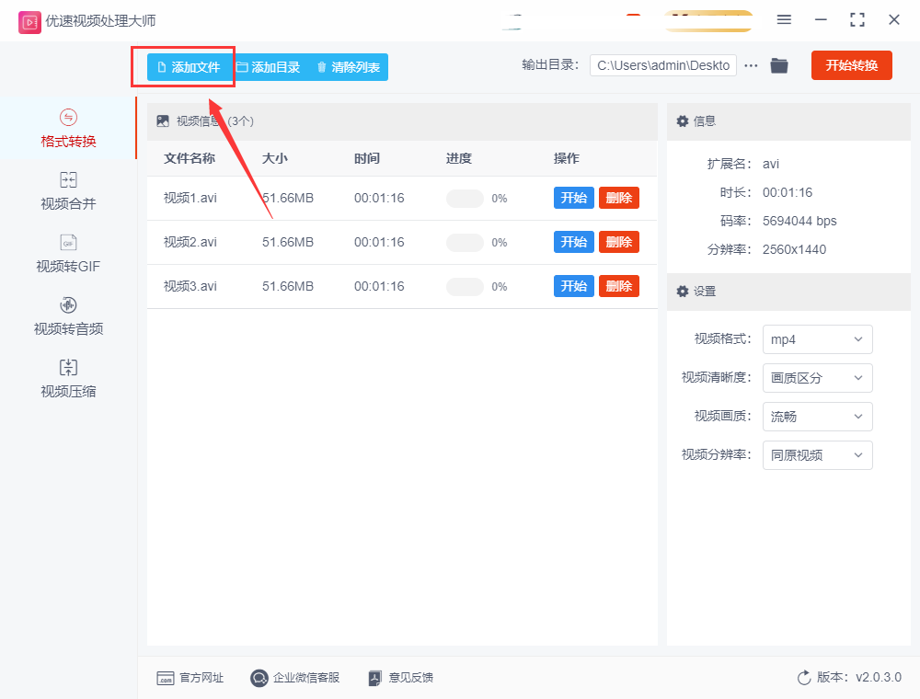Expand the 视频清晰度 dropdown
The image size is (920, 699).
[x=817, y=378]
